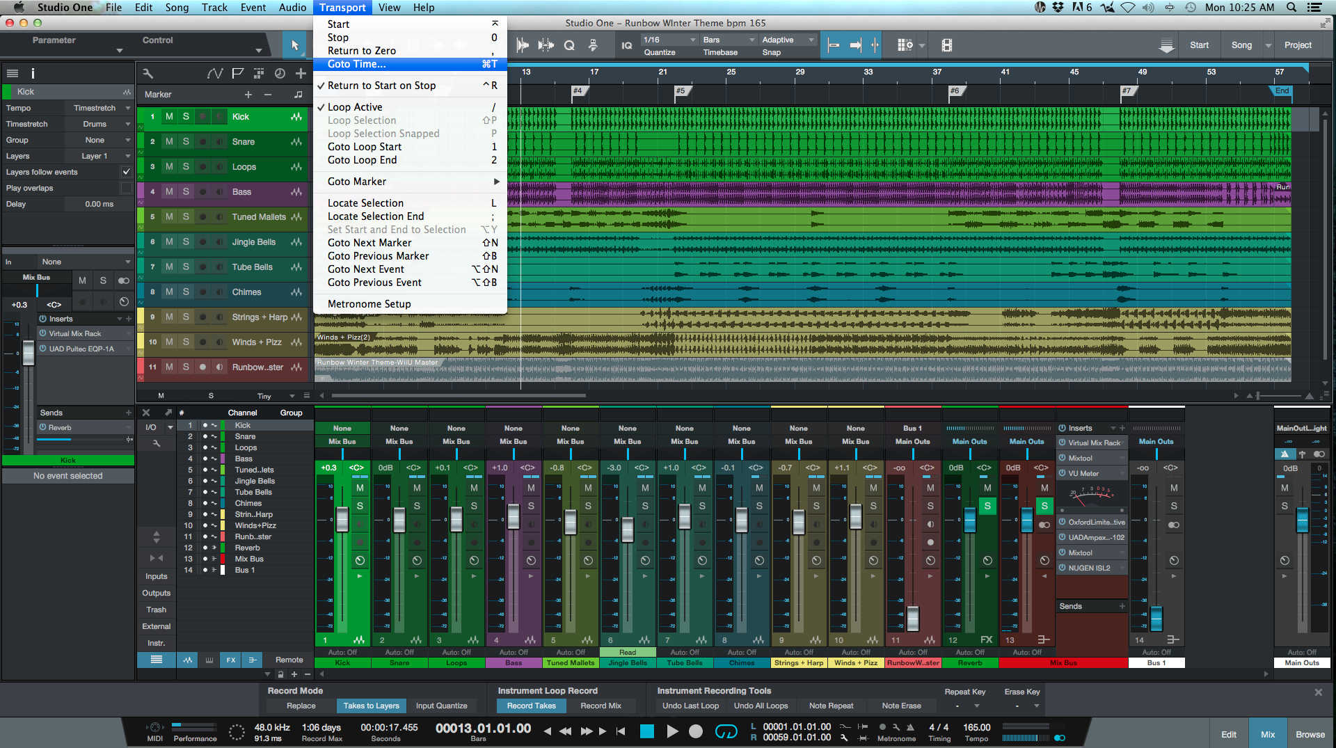
Task: Click Metronome Setup menu entry
Action: click(x=411, y=304)
